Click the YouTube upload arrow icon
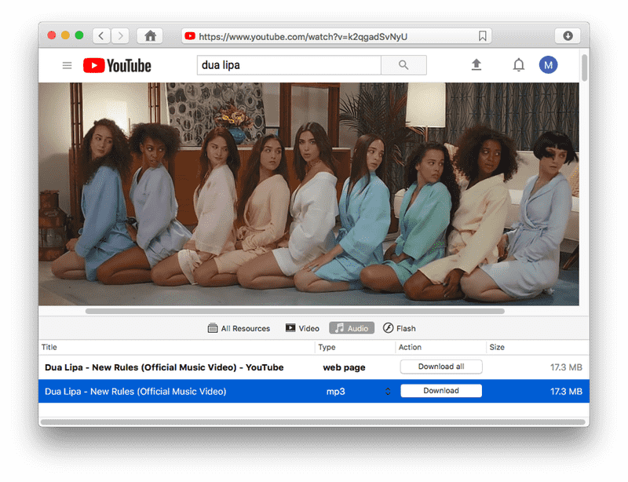Viewport: 628px width, 482px height. (x=476, y=65)
